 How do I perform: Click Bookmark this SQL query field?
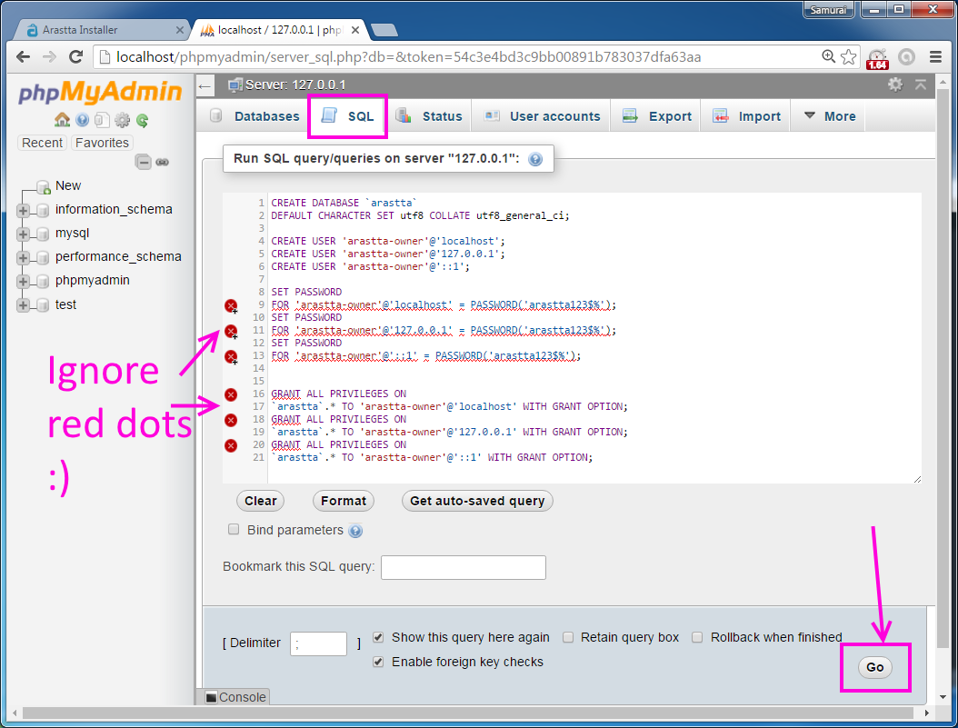point(464,567)
